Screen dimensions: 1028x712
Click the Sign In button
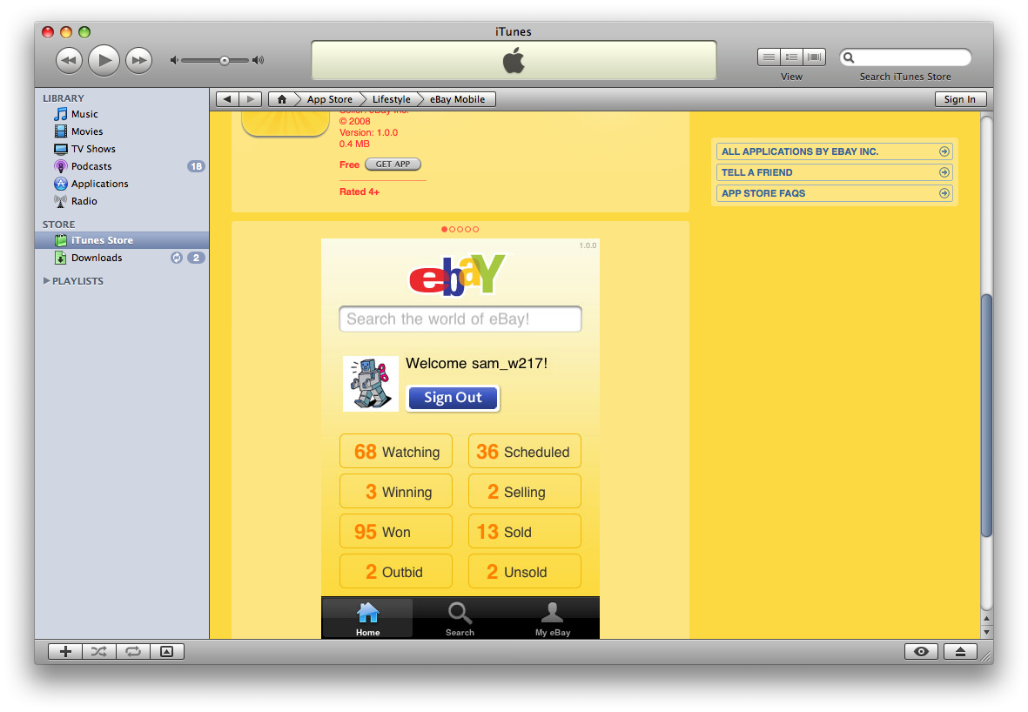960,99
